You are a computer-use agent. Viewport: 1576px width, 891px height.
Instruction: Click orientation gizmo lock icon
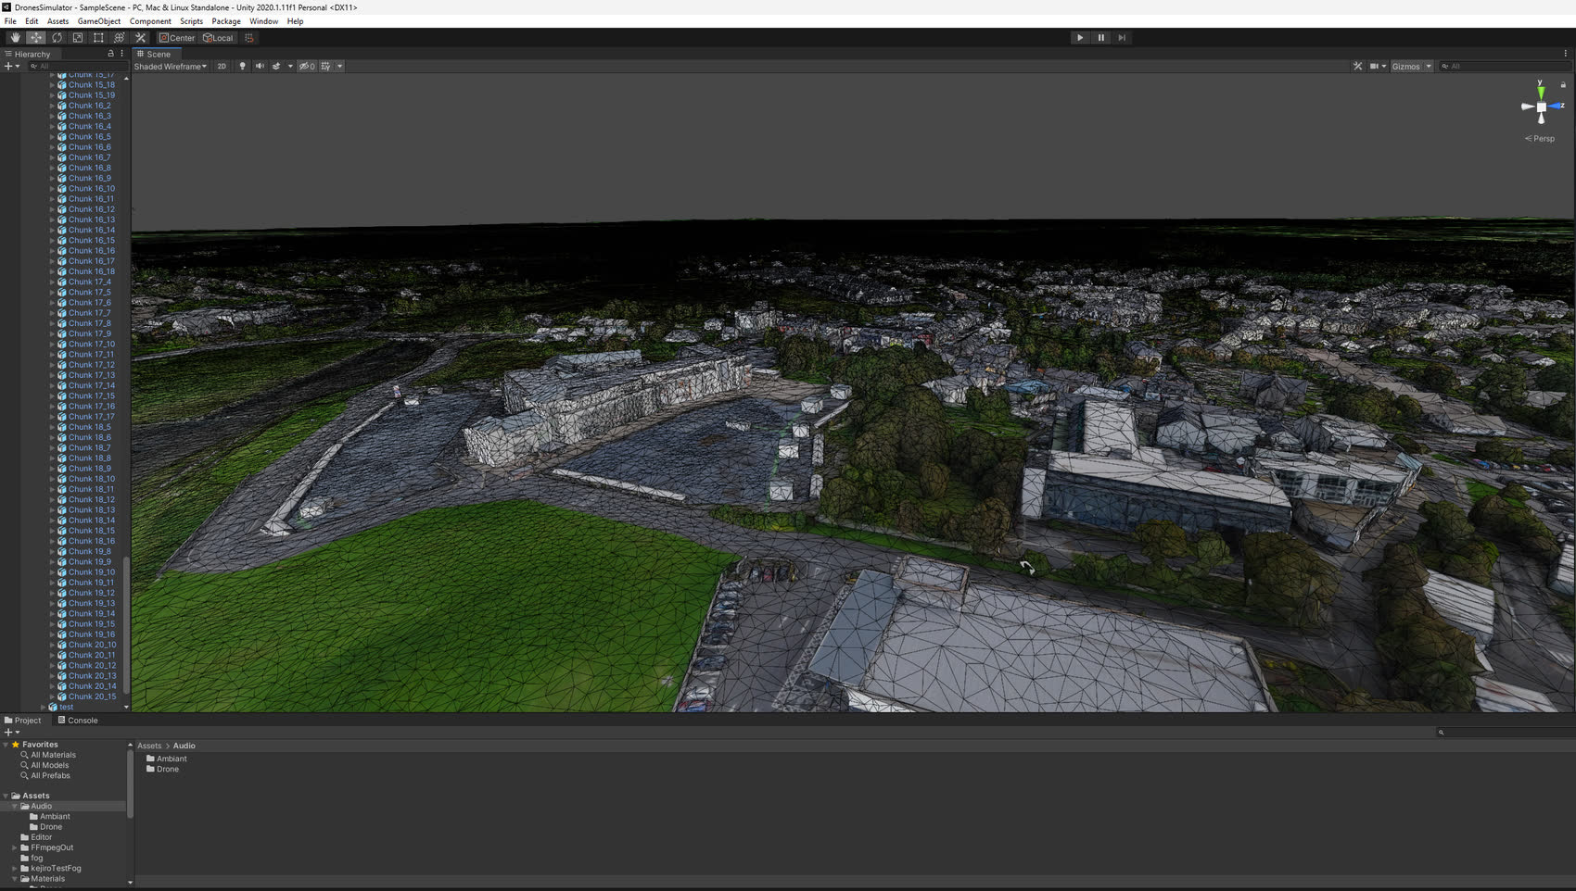click(1563, 85)
